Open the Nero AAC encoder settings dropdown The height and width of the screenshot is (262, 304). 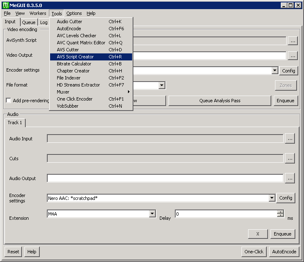pos(272,198)
